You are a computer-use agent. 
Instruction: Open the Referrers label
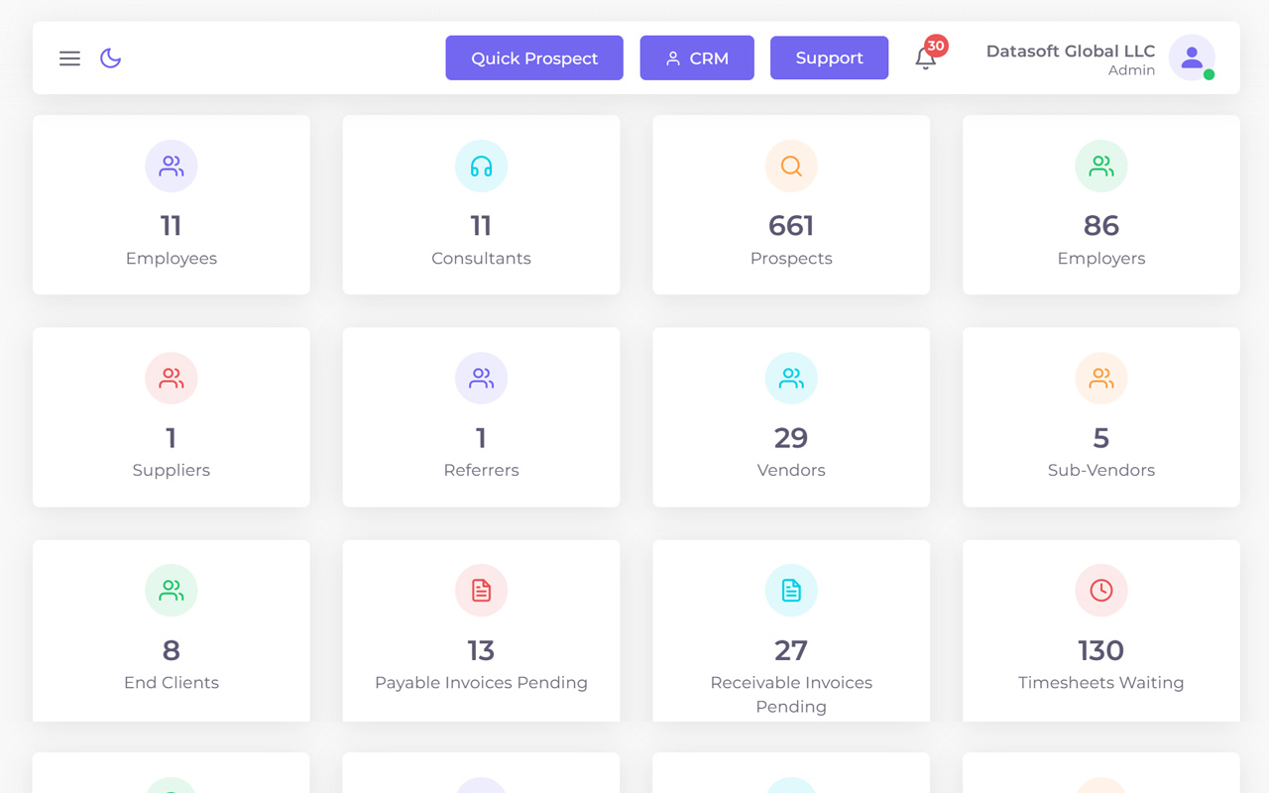tap(481, 471)
